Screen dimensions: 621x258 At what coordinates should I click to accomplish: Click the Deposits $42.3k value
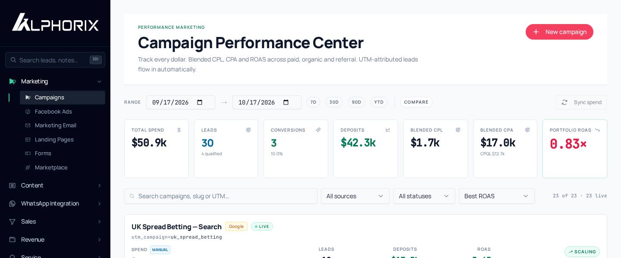pyautogui.click(x=358, y=143)
